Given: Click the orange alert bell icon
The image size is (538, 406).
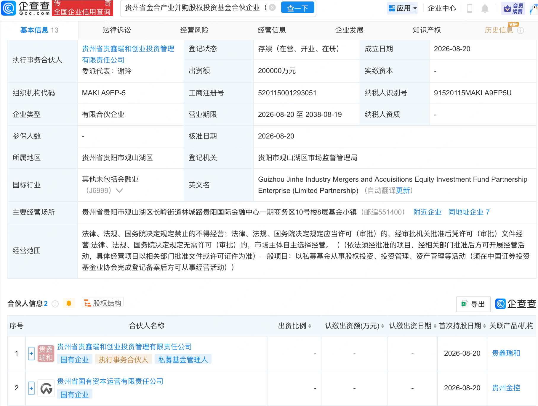Looking at the screenshot, I should [69, 303].
